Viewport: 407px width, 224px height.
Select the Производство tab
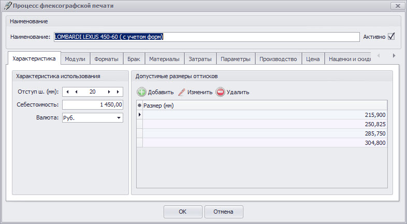(x=278, y=59)
